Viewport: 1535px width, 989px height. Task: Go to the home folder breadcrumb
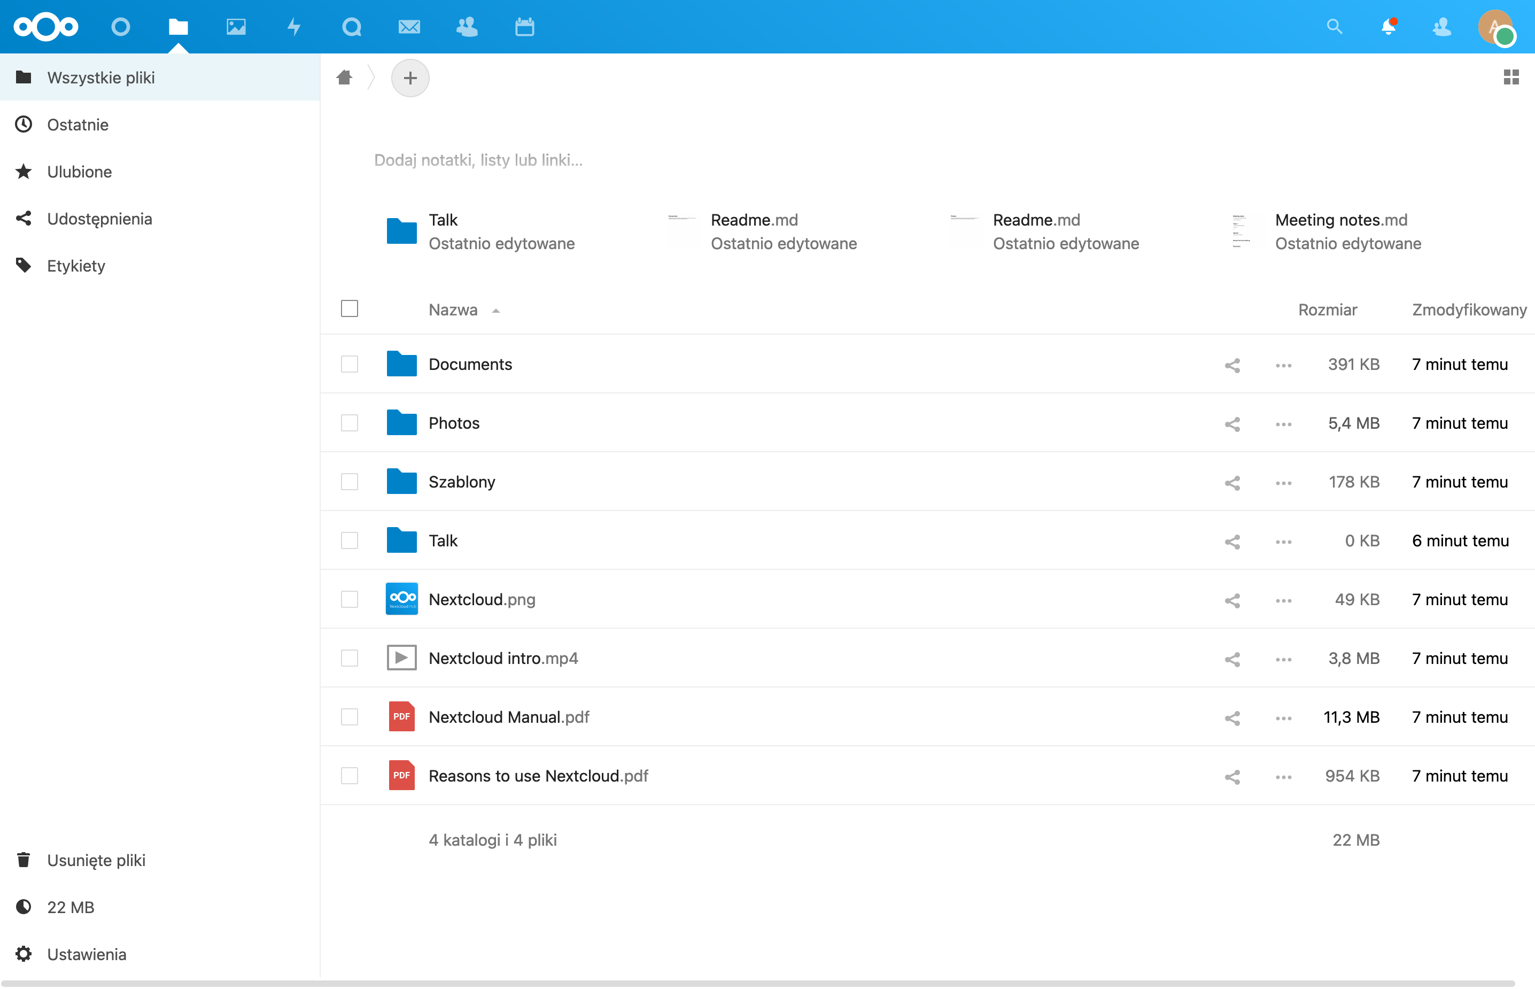coord(344,77)
